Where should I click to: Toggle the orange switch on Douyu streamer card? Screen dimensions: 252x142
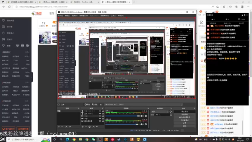tap(54, 22)
